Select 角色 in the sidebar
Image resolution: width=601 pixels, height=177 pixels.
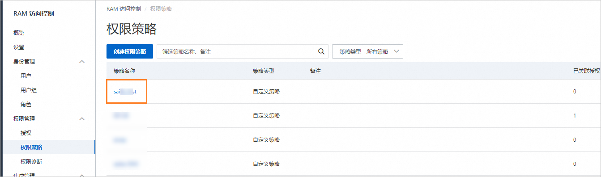[x=26, y=104]
